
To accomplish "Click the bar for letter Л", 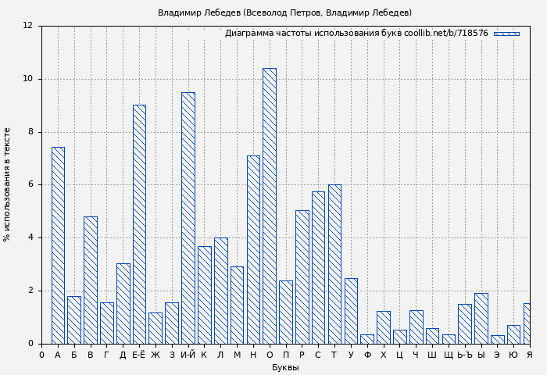I will pyautogui.click(x=220, y=291).
